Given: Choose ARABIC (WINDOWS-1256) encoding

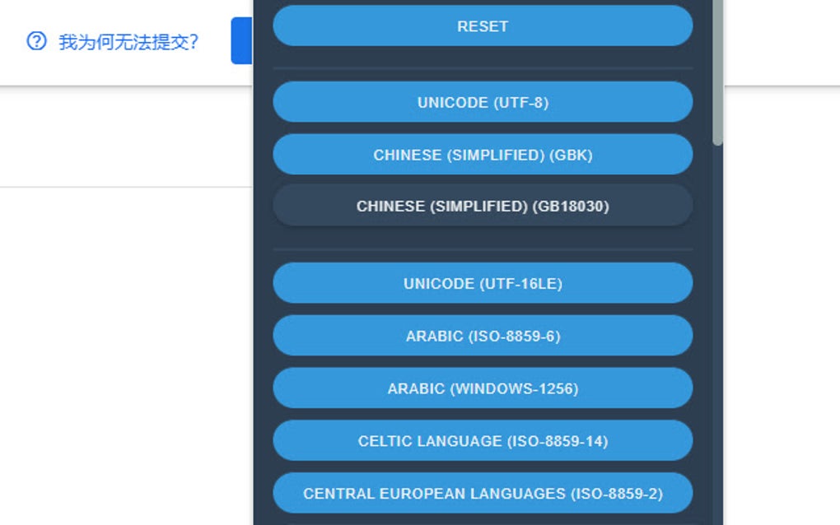Looking at the screenshot, I should tap(483, 388).
